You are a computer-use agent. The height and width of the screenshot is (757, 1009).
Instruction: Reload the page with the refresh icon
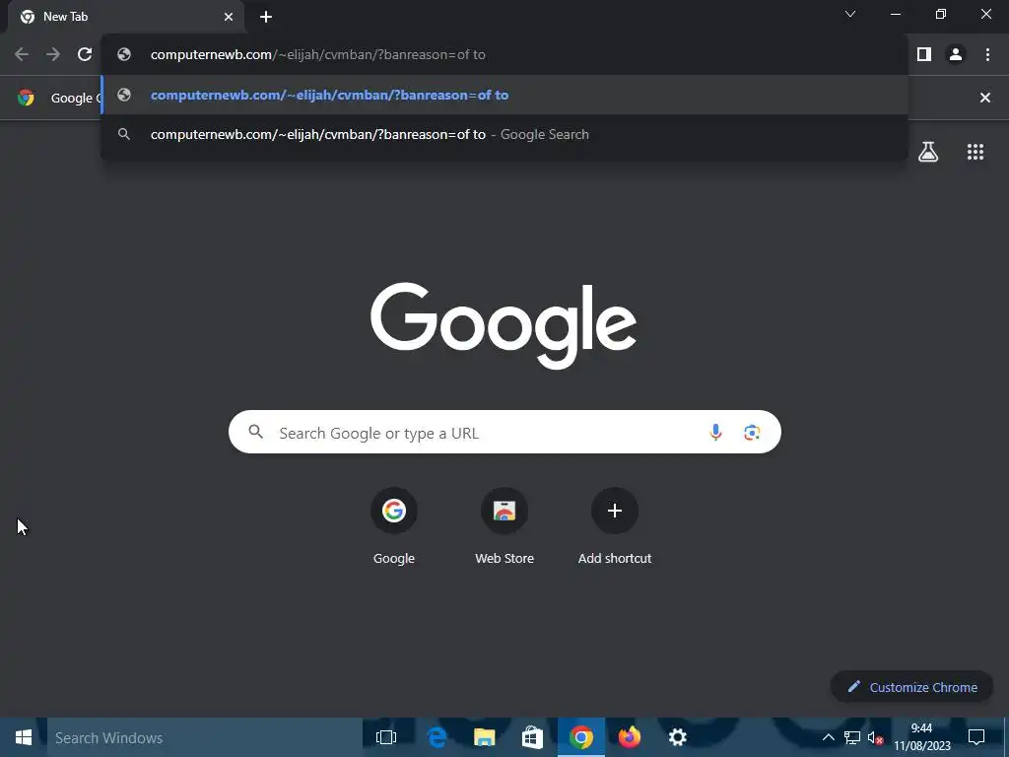tap(85, 55)
